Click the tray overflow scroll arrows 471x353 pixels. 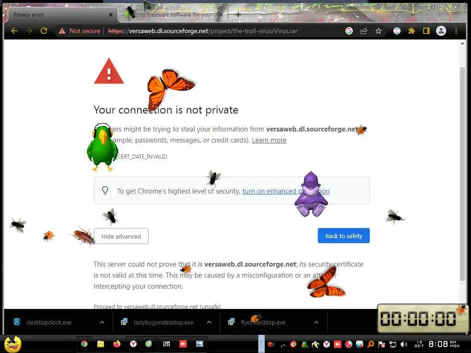coord(261,344)
